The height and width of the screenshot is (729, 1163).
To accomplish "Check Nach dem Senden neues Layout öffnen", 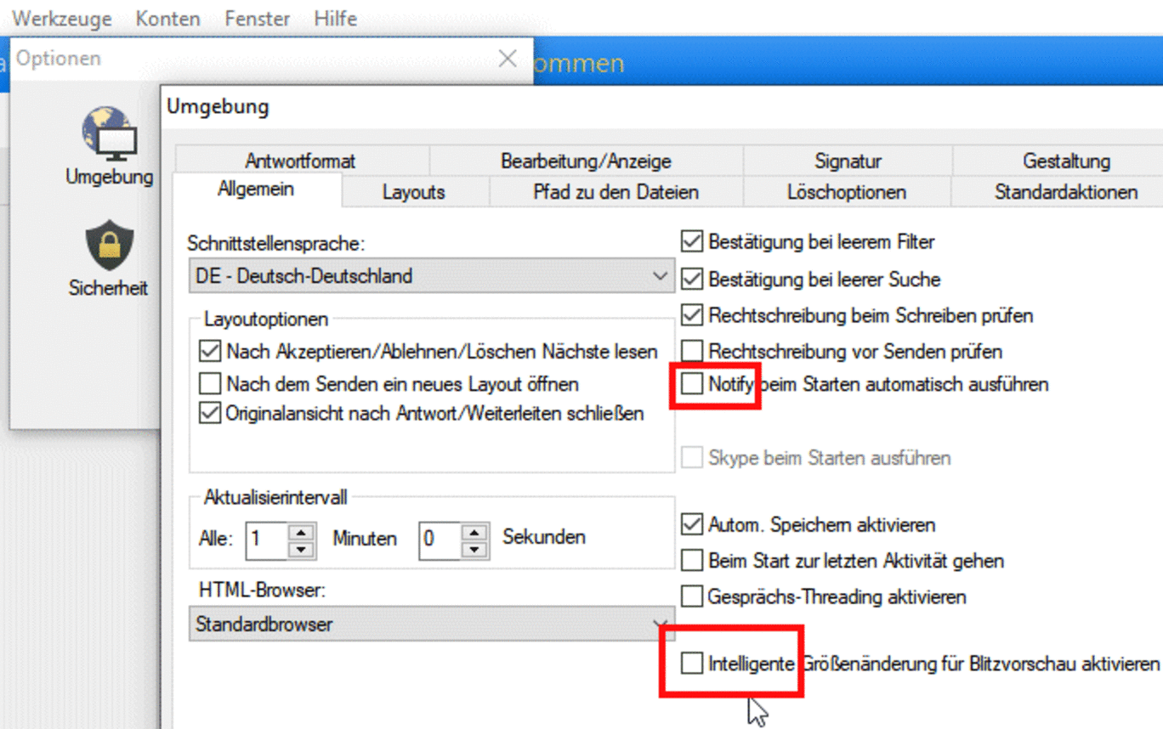I will pyautogui.click(x=209, y=383).
